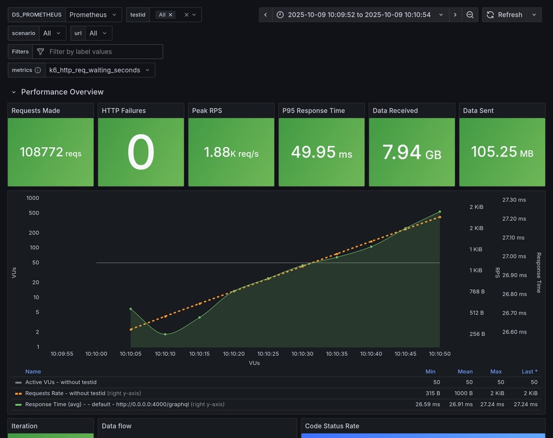This screenshot has width=553, height=438.
Task: Click the filter funnel icon
Action: coord(40,52)
